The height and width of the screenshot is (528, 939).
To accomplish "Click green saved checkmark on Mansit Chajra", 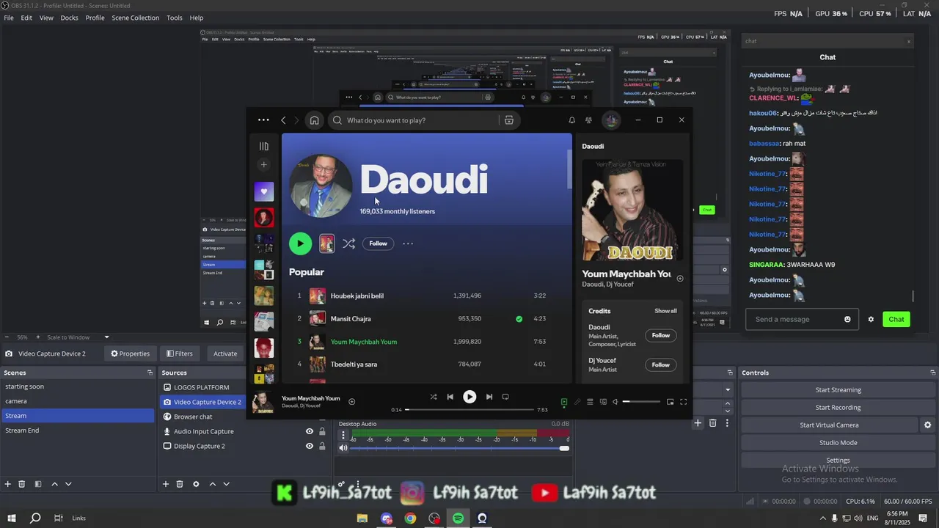I will point(519,319).
